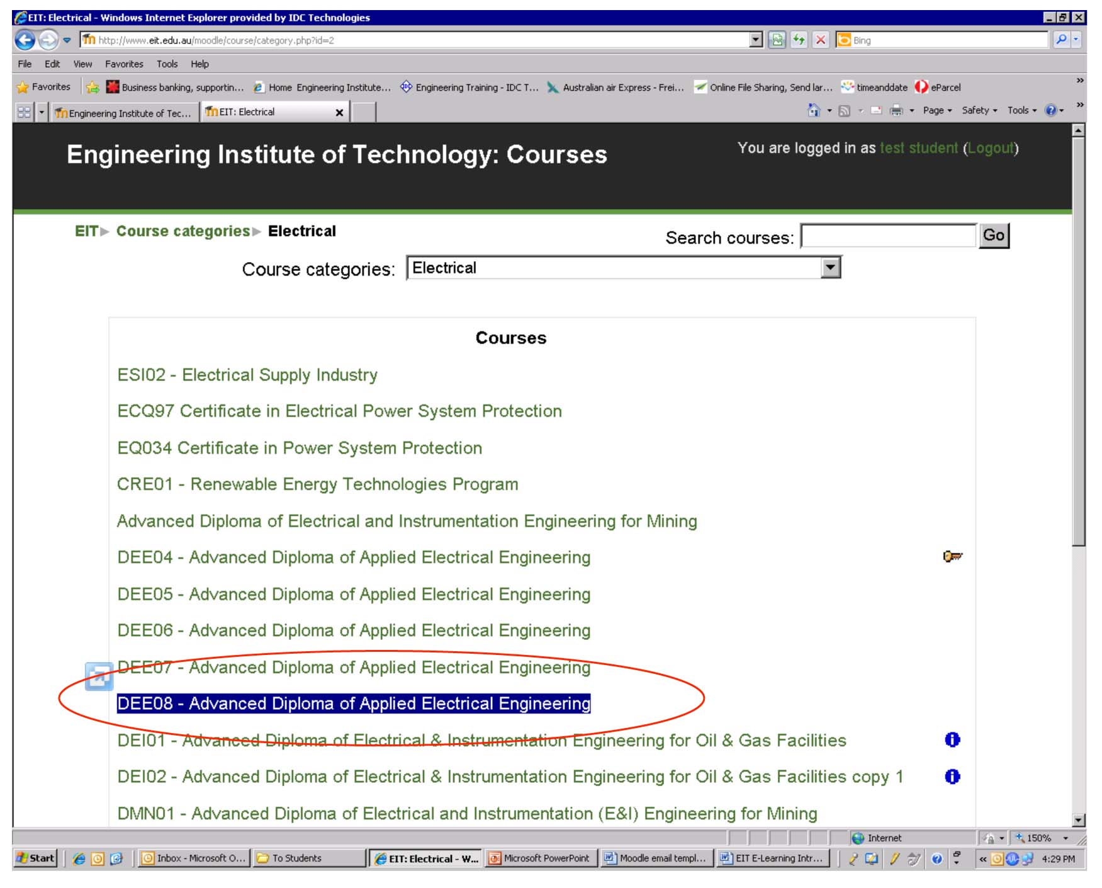Click the Course categories breadcrumb link
This screenshot has height=888, width=1102.
click(183, 231)
